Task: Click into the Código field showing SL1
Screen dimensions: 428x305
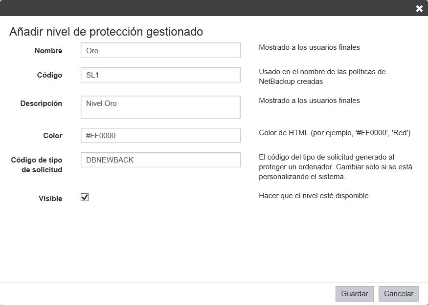Action: [x=160, y=75]
